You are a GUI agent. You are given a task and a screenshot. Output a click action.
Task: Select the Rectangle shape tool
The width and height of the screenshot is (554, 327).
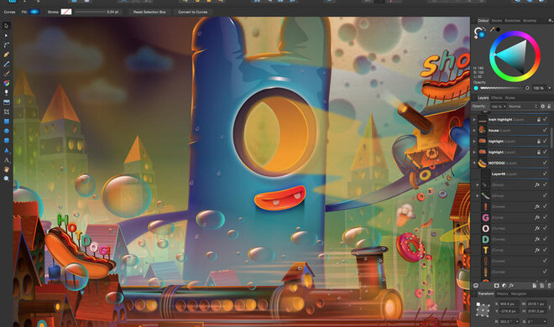click(7, 122)
